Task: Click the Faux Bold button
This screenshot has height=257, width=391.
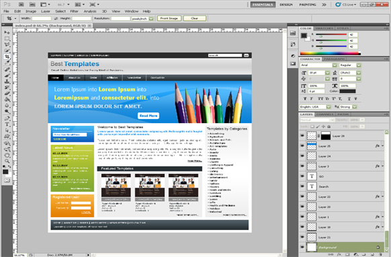Action: (x=305, y=99)
